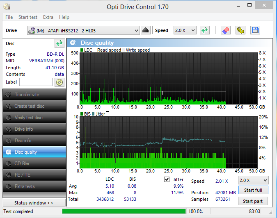Click the Disc quality header icon

tap(73, 43)
